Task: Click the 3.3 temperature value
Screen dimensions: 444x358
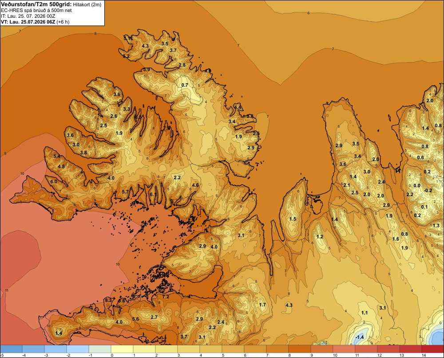Action: [127, 109]
